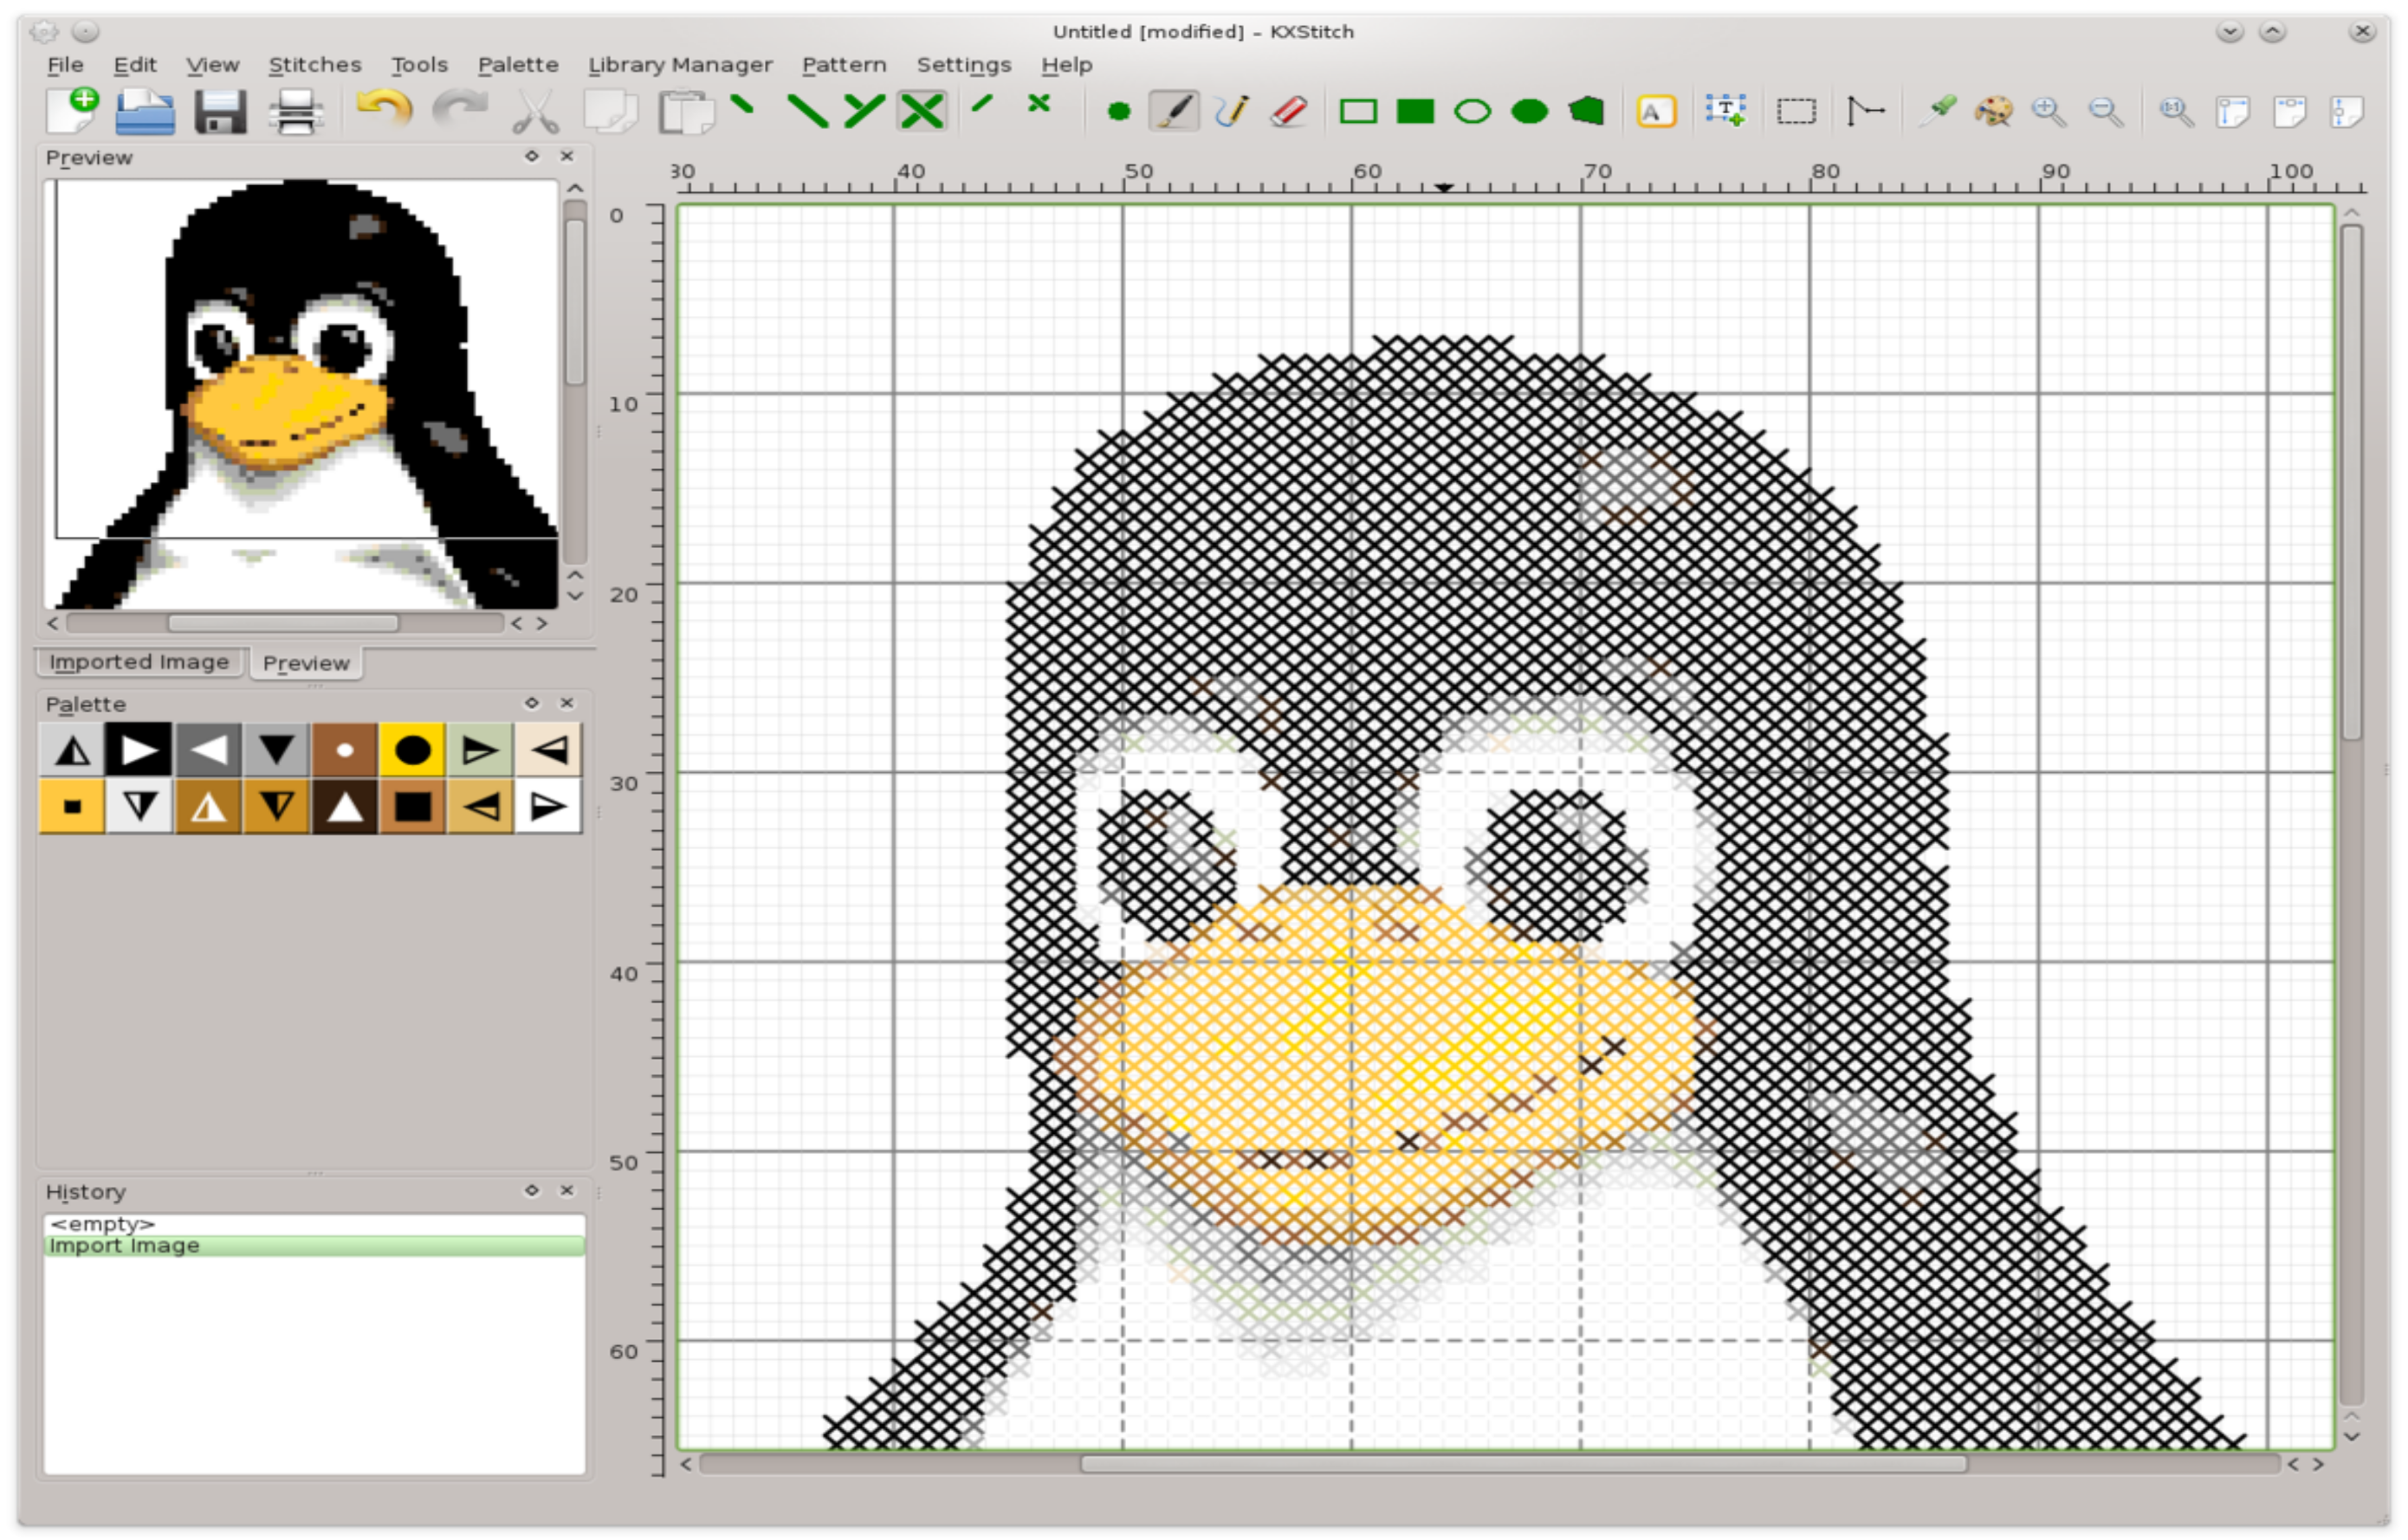Create a new pattern with the New icon
The height and width of the screenshot is (1540, 2408).
pyautogui.click(x=72, y=111)
